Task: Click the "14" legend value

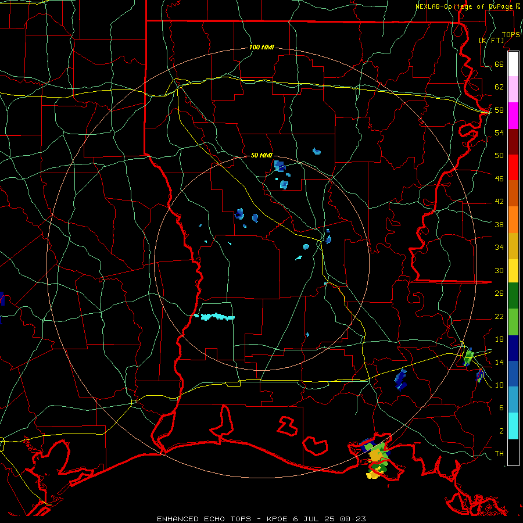Action: click(x=499, y=362)
